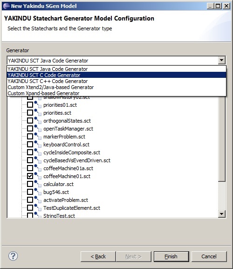This screenshot has width=233, height=269.
Task: Select cycleInsideComposite.sct file name
Action: 72,152
